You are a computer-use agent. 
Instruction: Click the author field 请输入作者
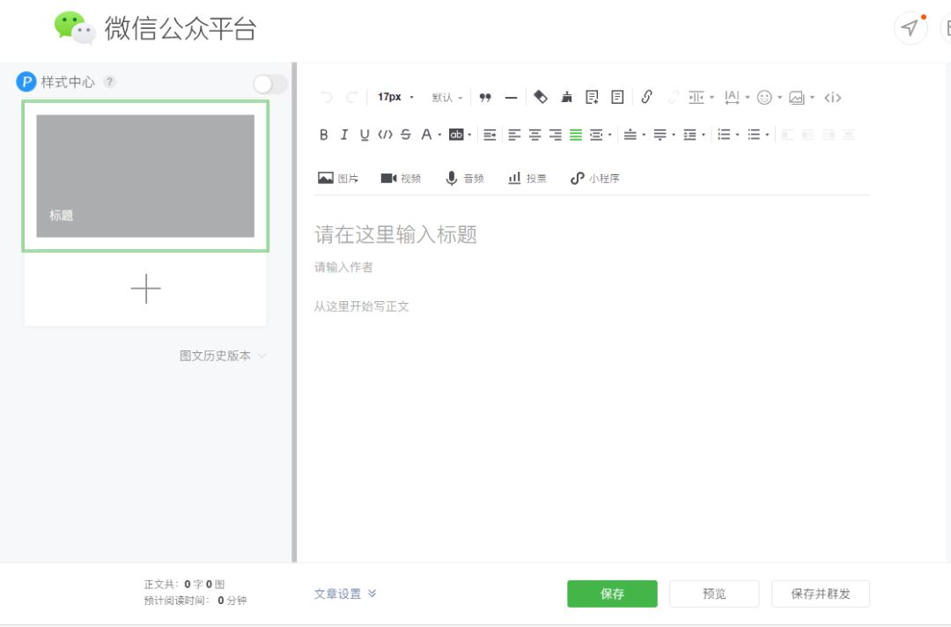(x=343, y=268)
